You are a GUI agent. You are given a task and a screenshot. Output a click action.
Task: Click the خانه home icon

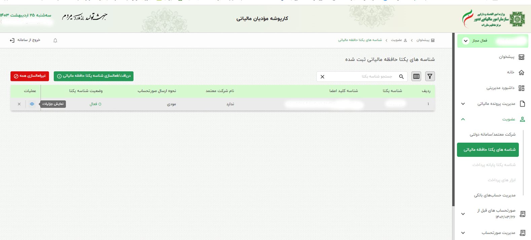[521, 72]
